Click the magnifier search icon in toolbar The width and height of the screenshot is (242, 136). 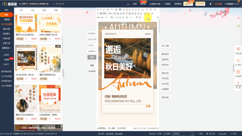coord(152,14)
